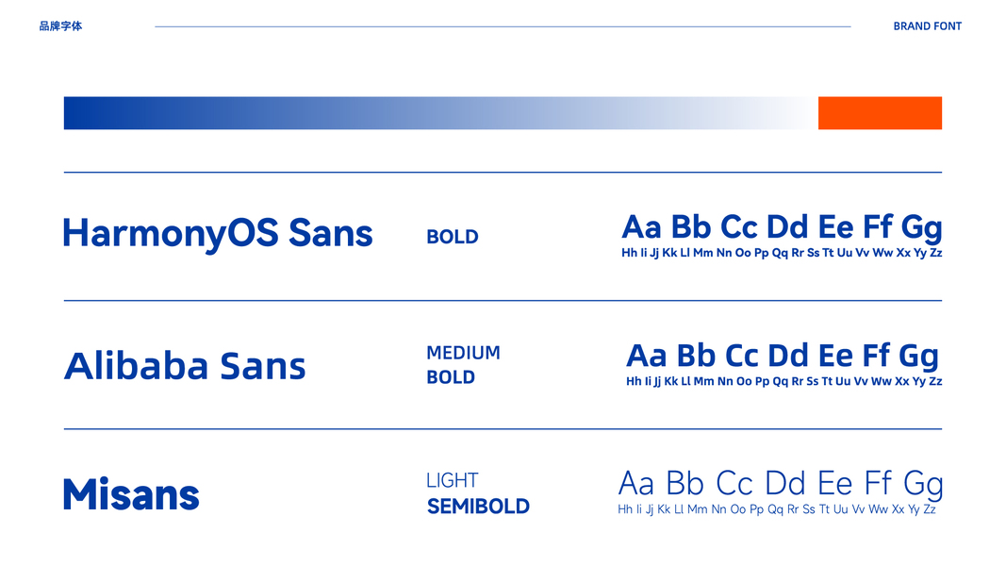Click the divider line above Alibaba Sans
The width and height of the screenshot is (1006, 566).
coord(503,301)
